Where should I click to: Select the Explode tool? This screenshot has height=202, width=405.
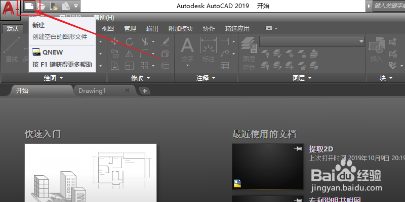(x=165, y=54)
